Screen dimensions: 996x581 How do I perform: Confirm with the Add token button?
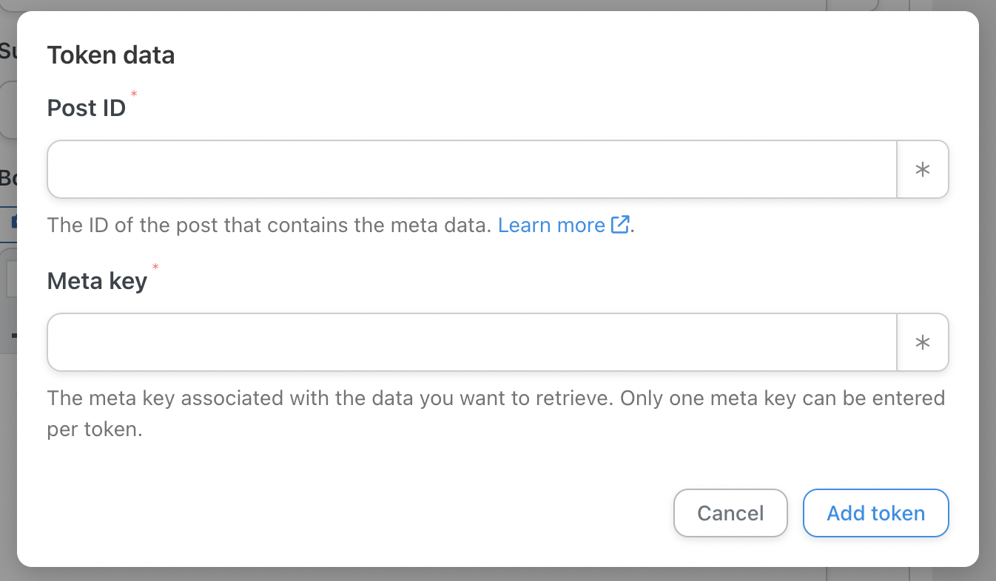click(876, 513)
